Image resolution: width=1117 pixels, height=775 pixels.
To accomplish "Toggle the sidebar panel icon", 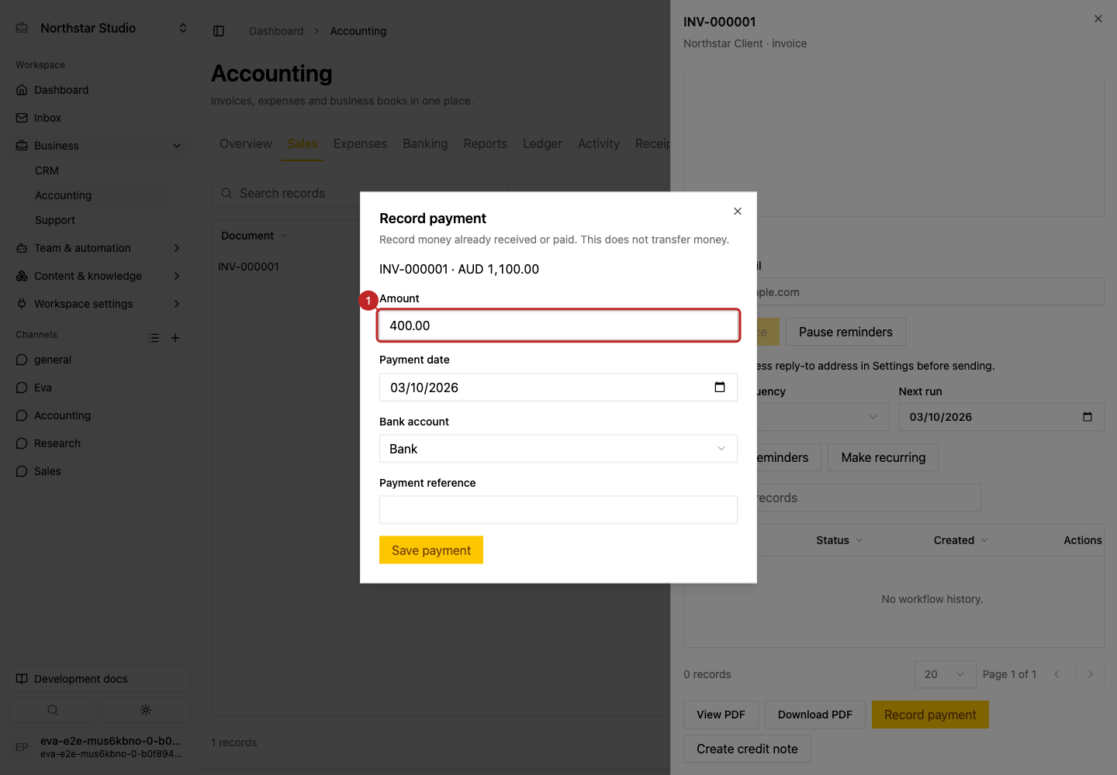I will pos(219,31).
